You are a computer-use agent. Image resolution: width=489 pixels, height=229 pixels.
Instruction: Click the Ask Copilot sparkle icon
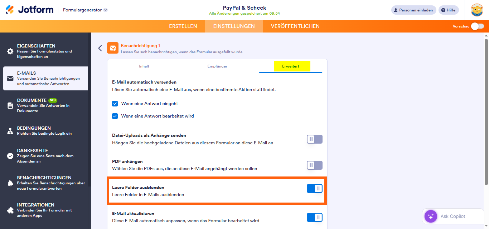pos(431,216)
